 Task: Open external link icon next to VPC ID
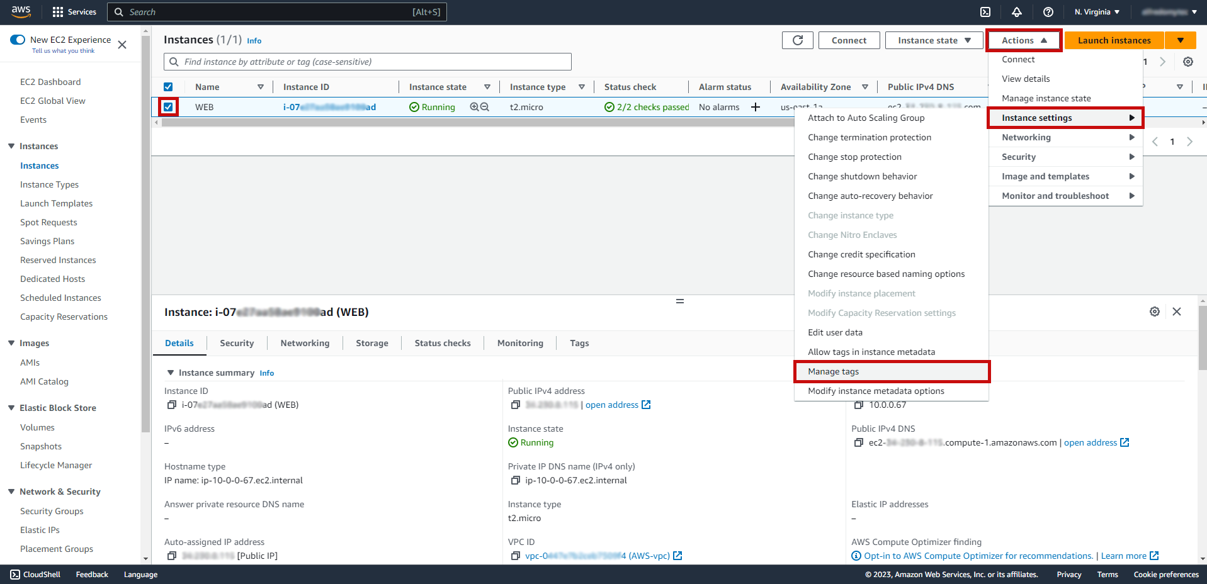click(677, 556)
